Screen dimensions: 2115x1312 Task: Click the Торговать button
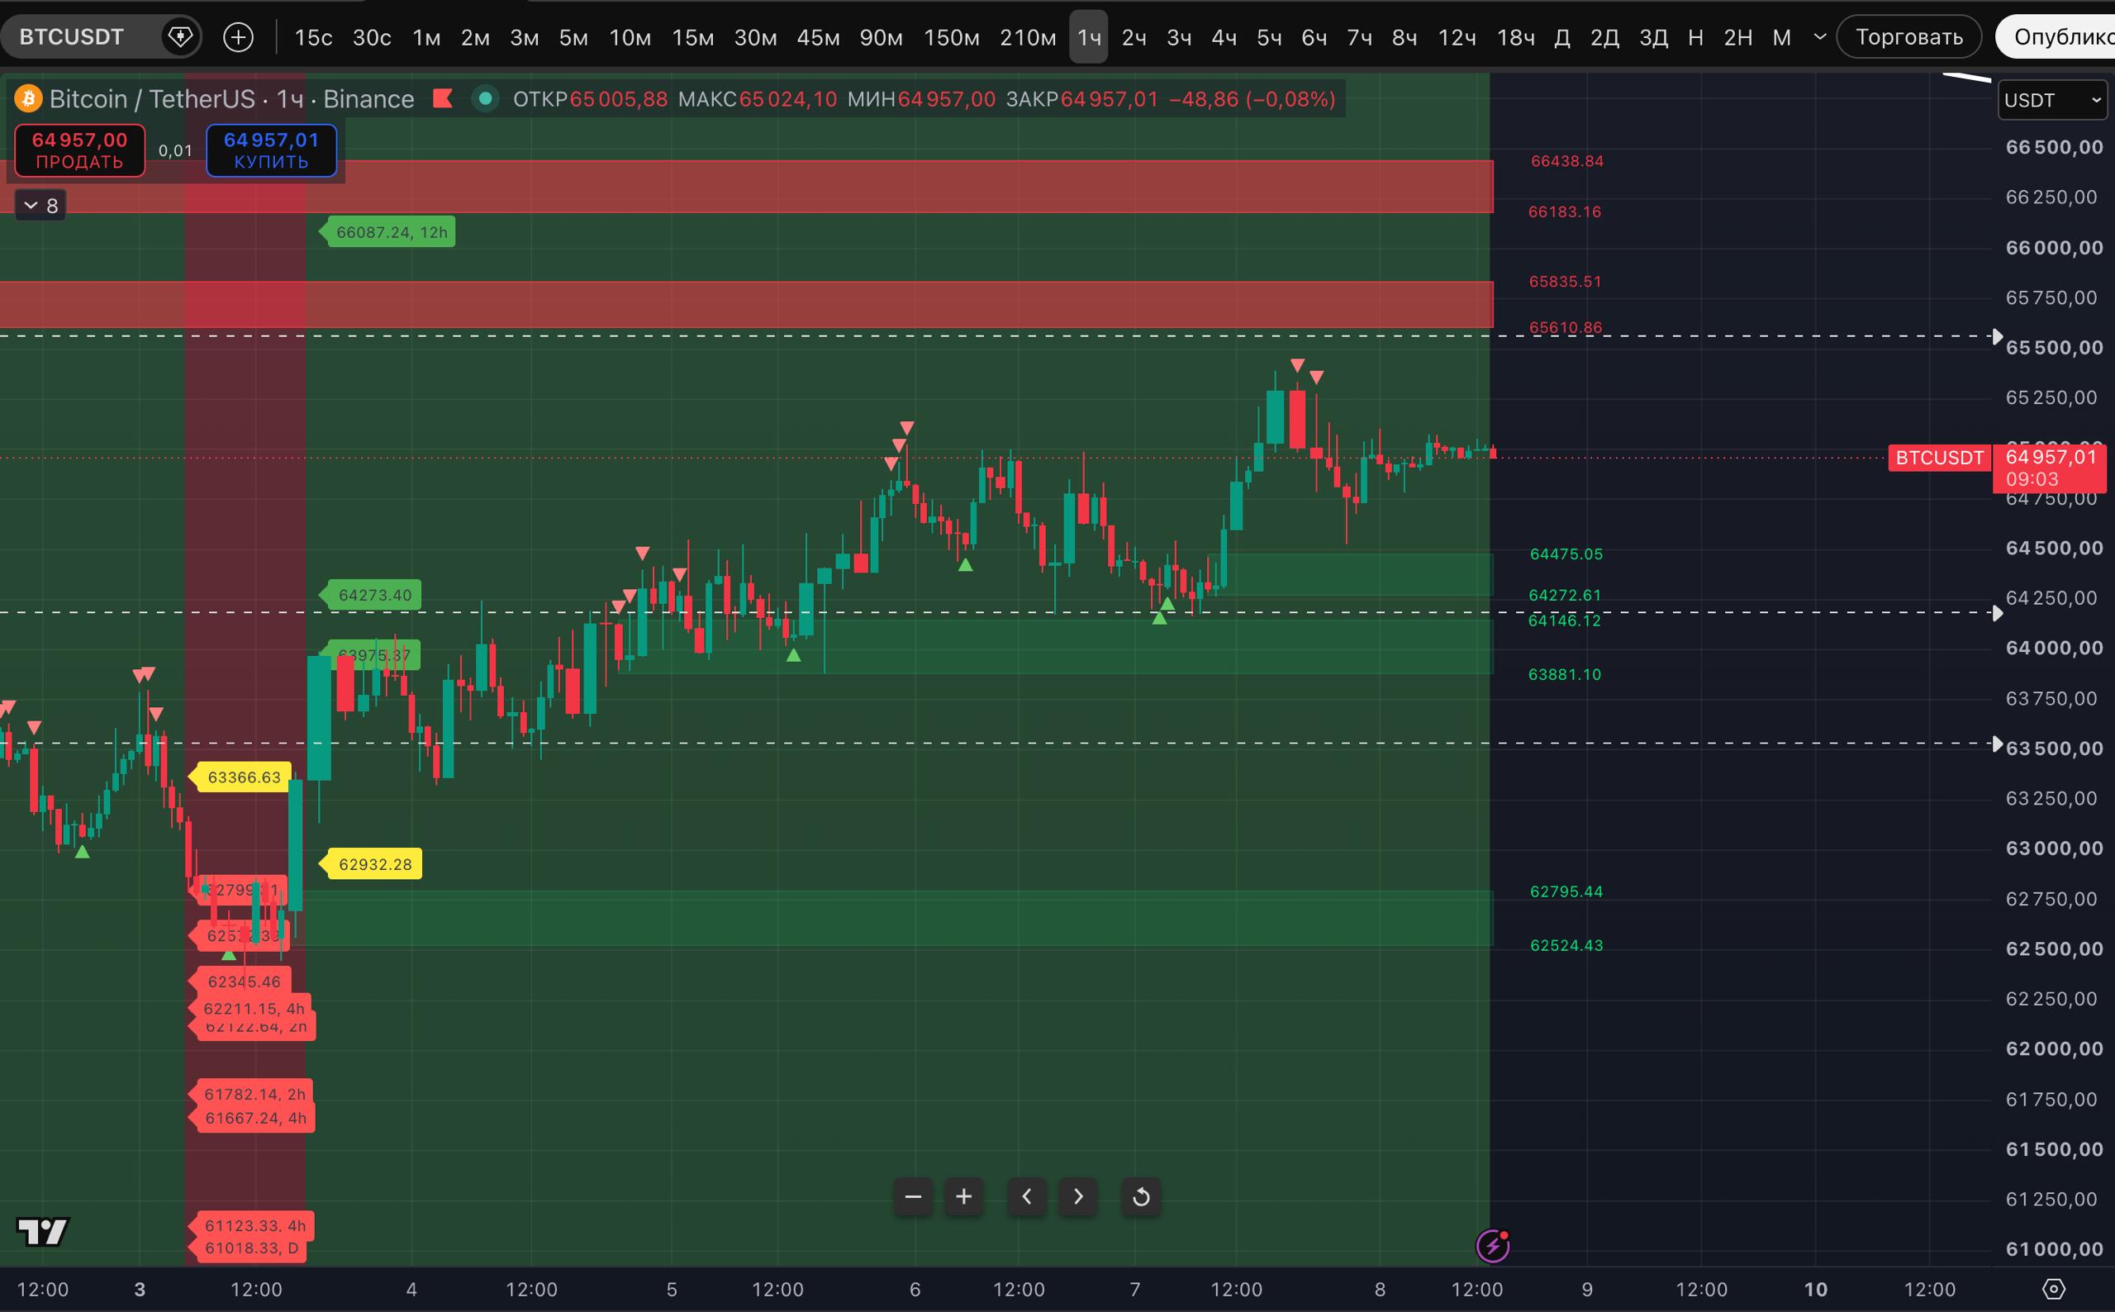click(x=1908, y=36)
